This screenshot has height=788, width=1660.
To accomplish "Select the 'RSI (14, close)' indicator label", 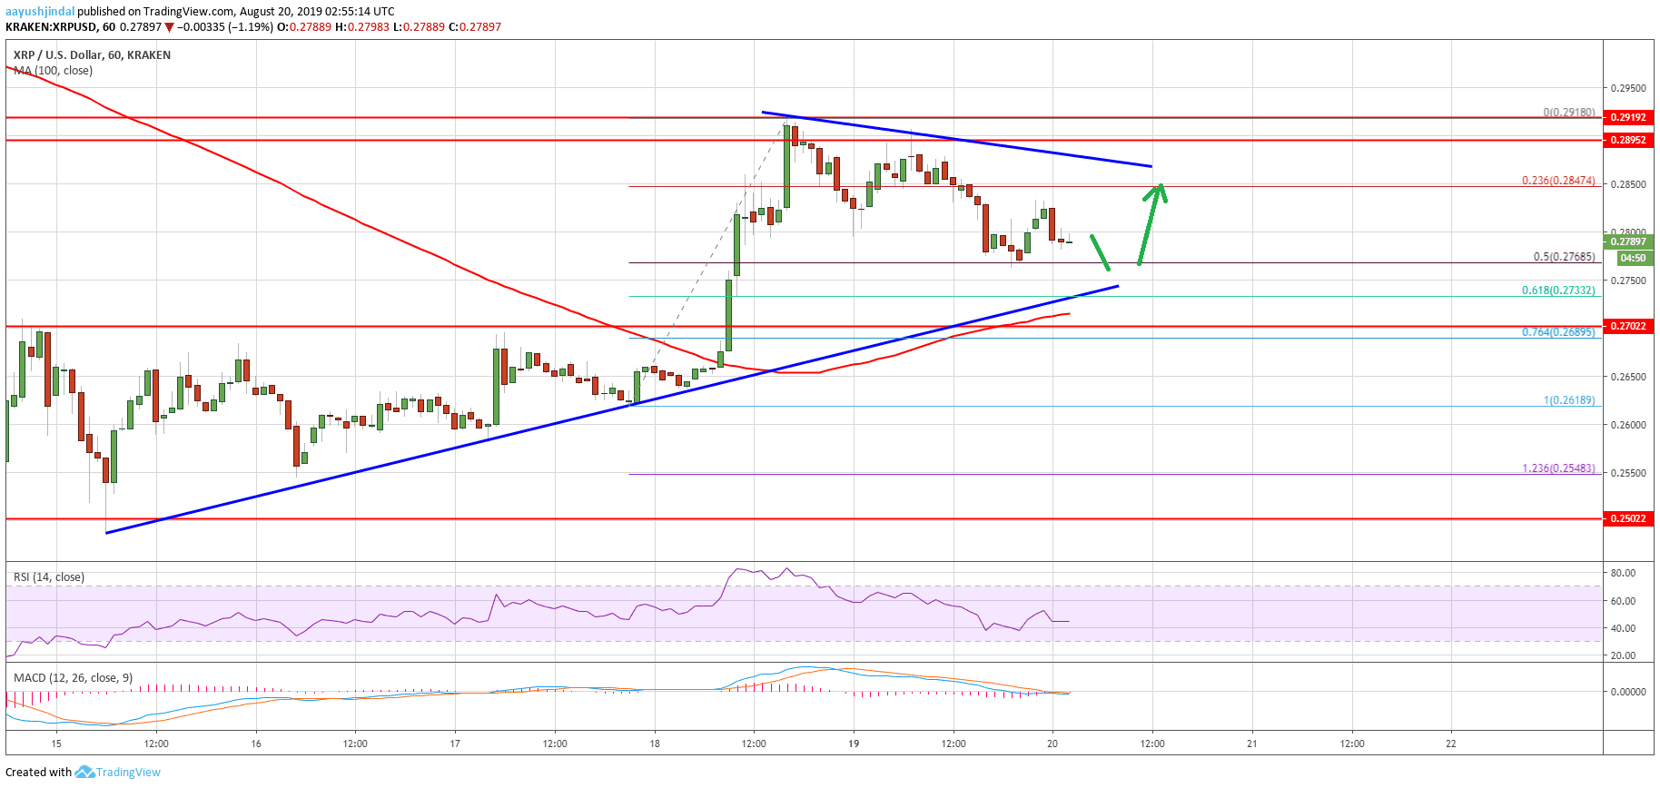I will click(x=48, y=576).
